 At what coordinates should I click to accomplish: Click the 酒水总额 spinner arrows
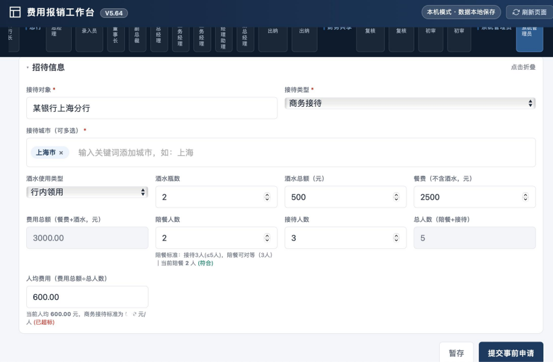pos(396,197)
